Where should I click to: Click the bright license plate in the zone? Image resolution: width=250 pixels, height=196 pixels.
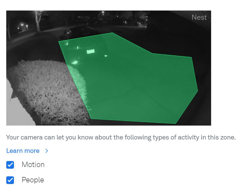[91, 51]
